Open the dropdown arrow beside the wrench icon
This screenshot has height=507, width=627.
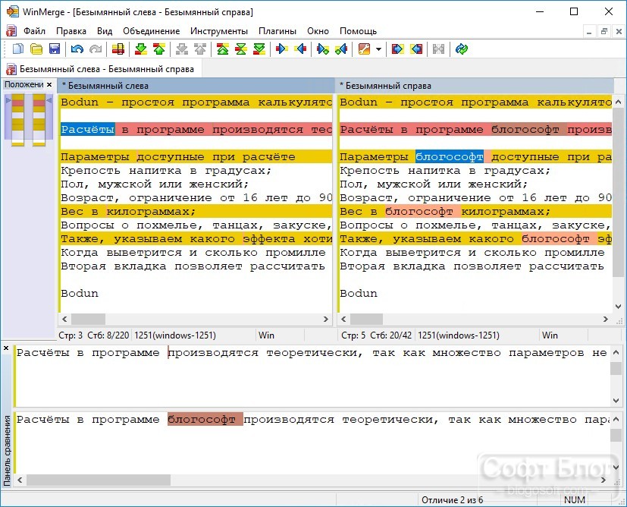click(378, 49)
